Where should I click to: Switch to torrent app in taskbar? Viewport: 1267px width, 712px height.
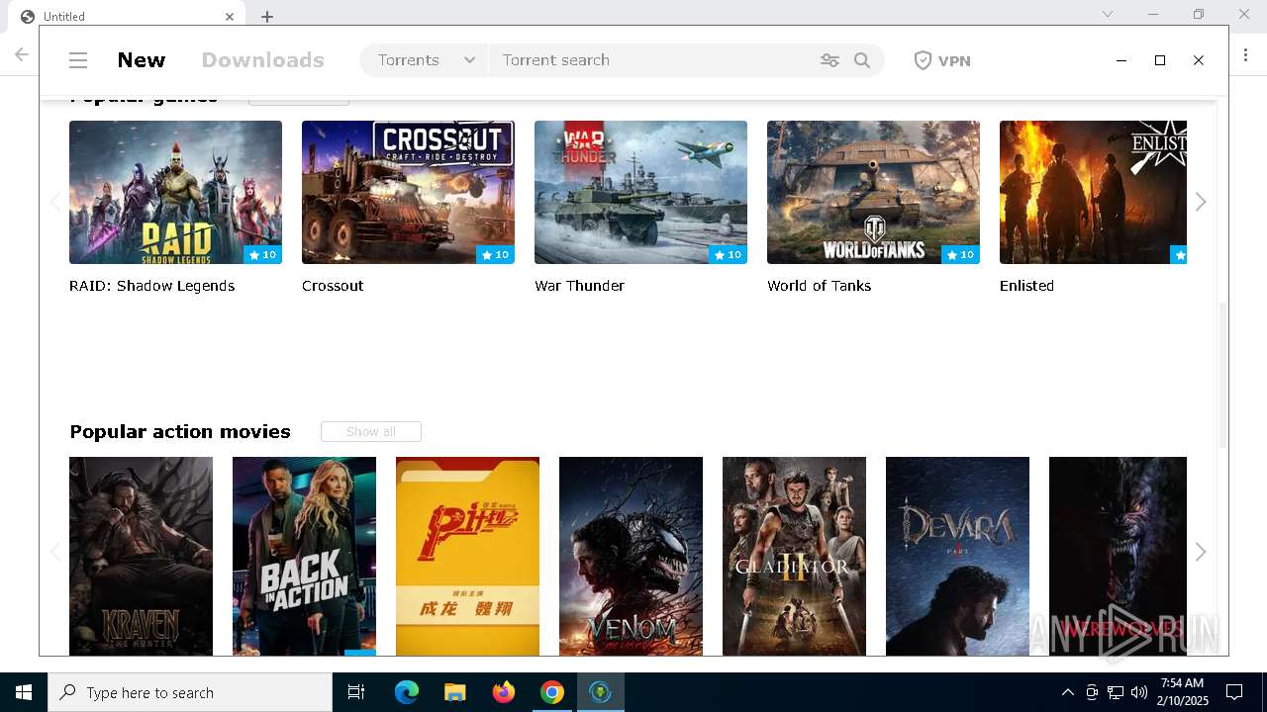click(600, 692)
